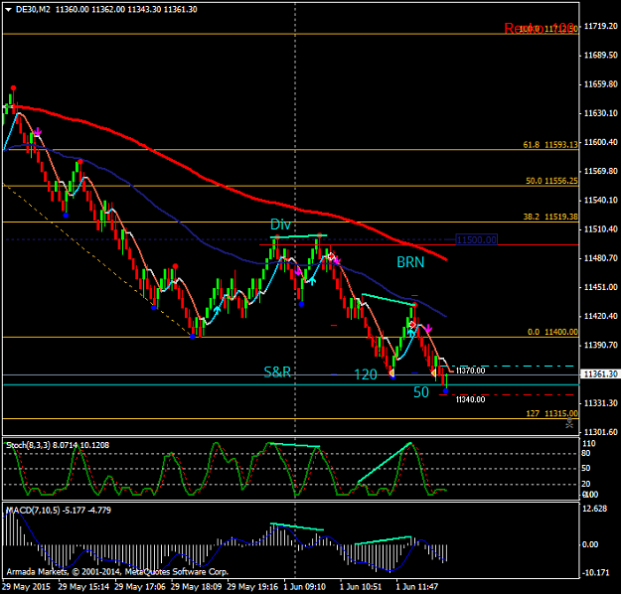The height and width of the screenshot is (594, 621).
Task: Click the 'MACD(7,10,5)' indicator label
Action: (33, 510)
